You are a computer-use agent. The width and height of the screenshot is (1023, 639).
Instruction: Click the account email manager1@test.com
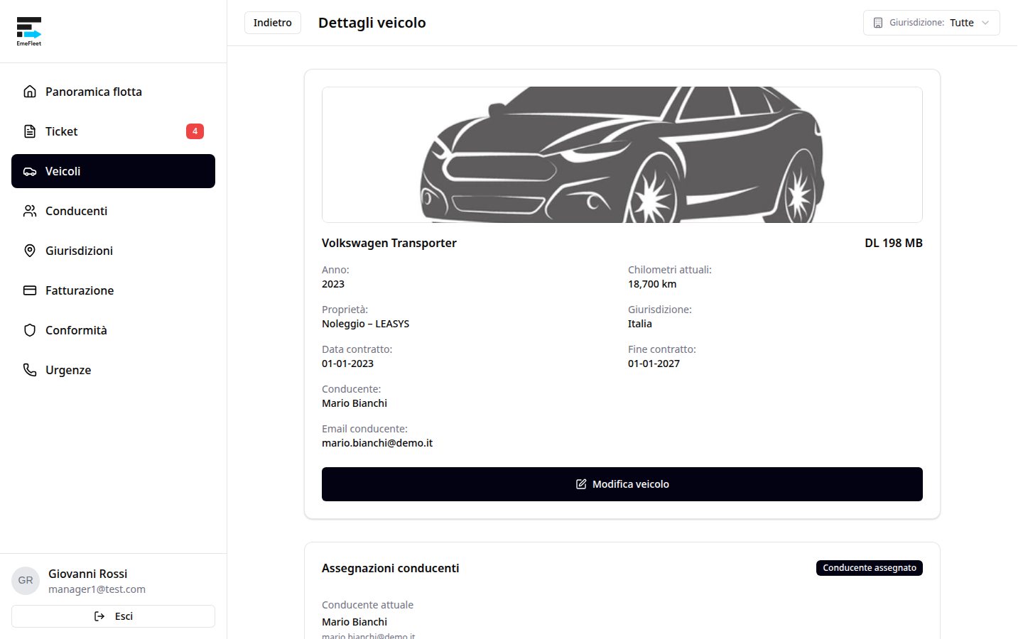pos(97,589)
